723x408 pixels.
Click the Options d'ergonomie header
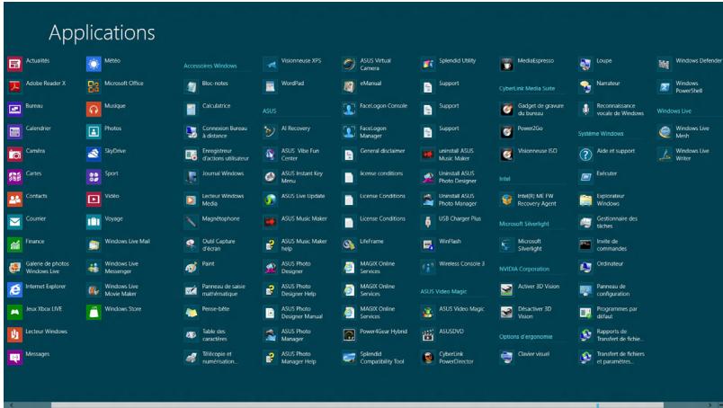(526, 336)
